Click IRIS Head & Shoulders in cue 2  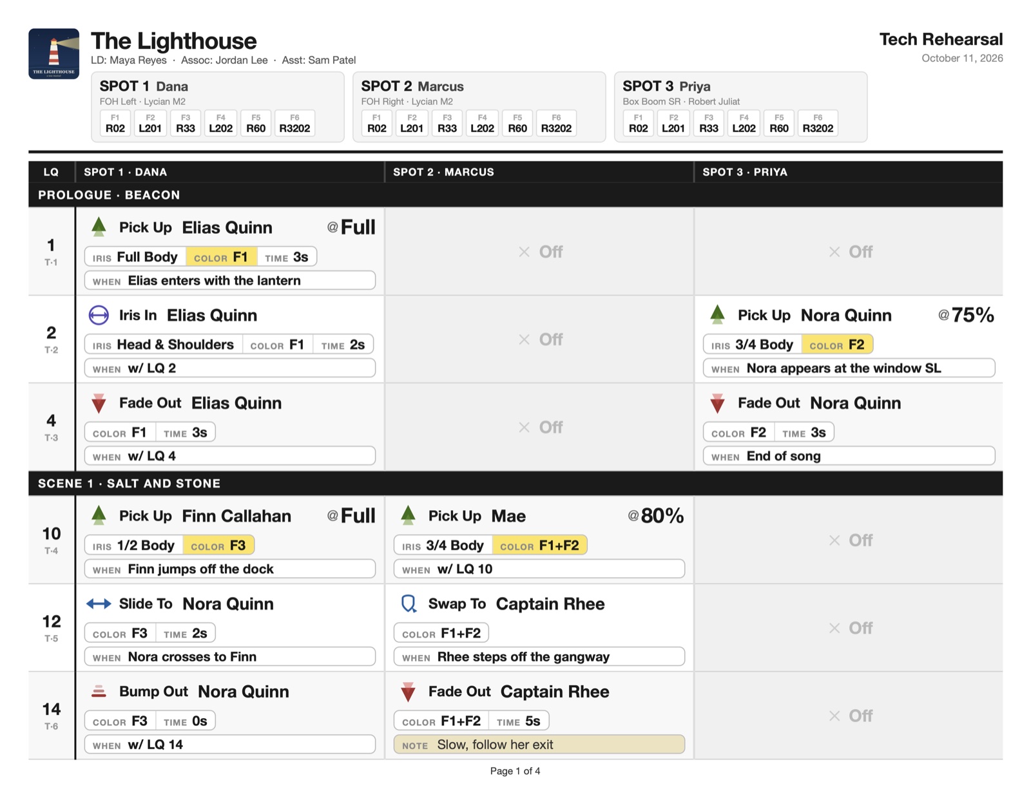pos(163,345)
